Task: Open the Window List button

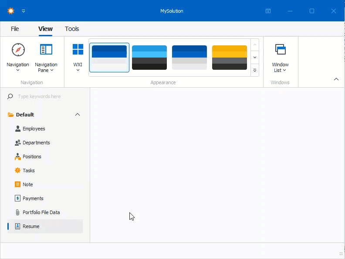Action: click(280, 58)
